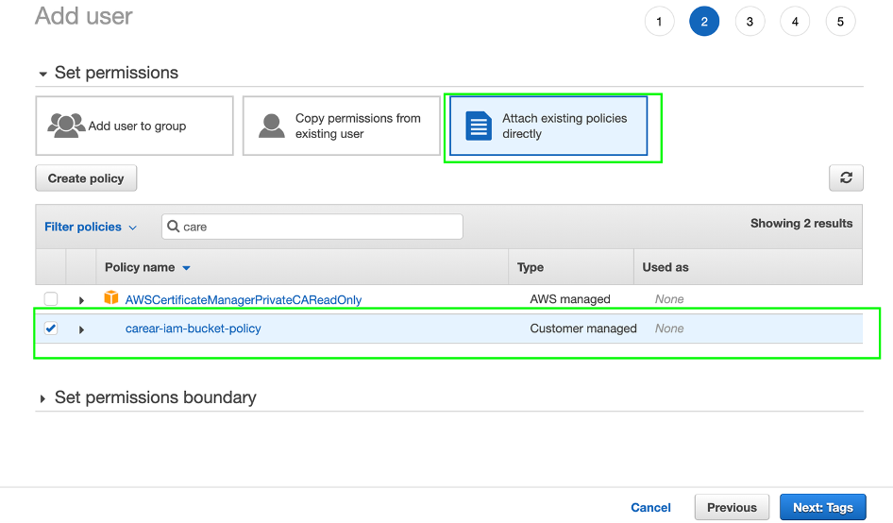Viewport: 893px width, 523px height.
Task: Click the AWS managed type cell
Action: tap(570, 299)
